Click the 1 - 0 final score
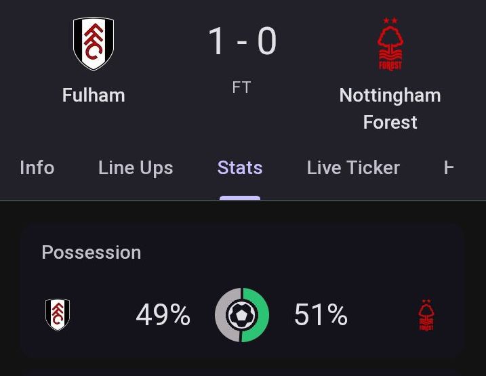 click(242, 41)
